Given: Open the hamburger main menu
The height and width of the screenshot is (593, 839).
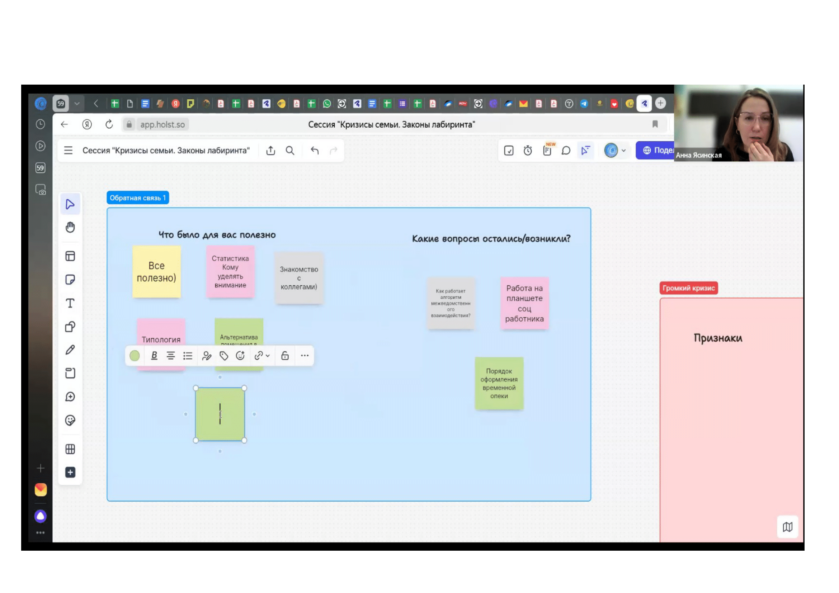Looking at the screenshot, I should [69, 151].
